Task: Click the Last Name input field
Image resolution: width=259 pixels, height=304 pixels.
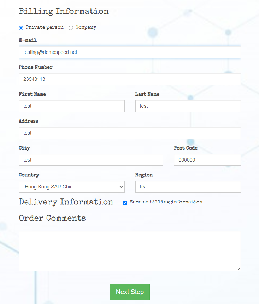Action: tap(188, 106)
